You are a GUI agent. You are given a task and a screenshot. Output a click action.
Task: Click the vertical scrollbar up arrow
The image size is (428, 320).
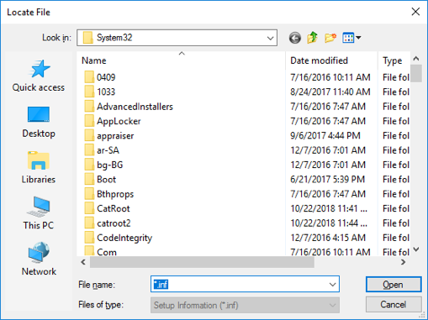click(416, 59)
